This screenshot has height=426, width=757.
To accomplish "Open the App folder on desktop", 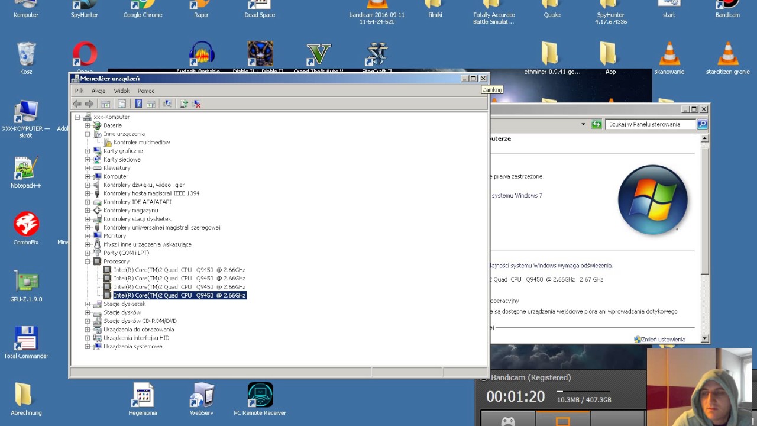I will 610,58.
